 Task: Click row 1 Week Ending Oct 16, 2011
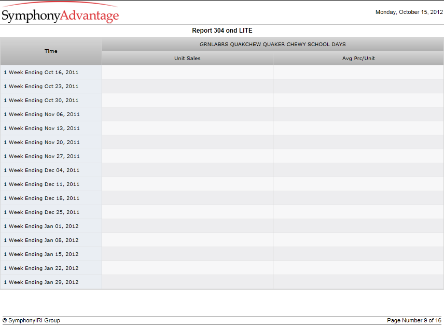pyautogui.click(x=221, y=73)
